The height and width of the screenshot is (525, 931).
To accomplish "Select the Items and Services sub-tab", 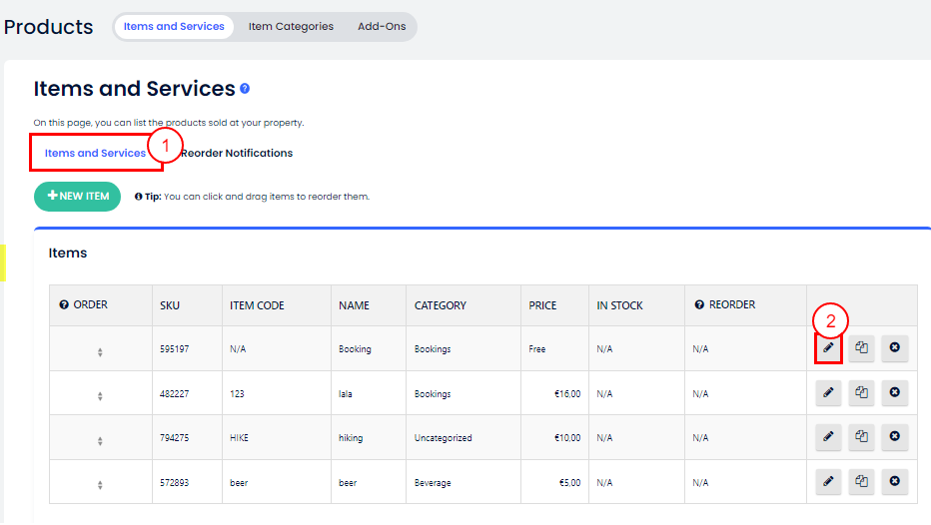I will tap(95, 154).
